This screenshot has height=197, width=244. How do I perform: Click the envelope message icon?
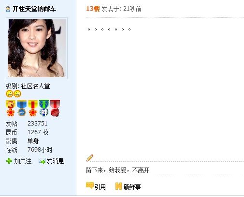click(x=42, y=161)
